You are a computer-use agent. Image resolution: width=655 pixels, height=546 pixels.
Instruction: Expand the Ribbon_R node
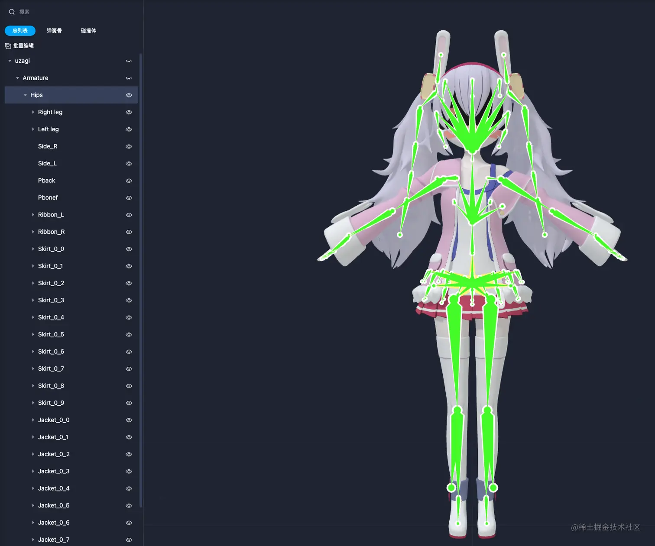pyautogui.click(x=33, y=232)
